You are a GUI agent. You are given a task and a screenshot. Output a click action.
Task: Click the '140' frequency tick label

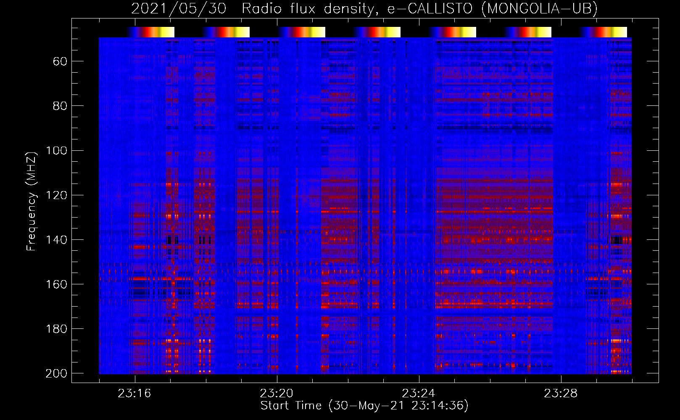click(x=56, y=239)
